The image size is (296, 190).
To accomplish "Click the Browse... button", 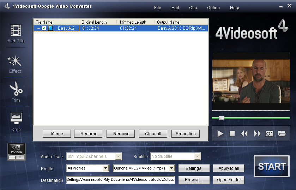I will (x=194, y=180).
